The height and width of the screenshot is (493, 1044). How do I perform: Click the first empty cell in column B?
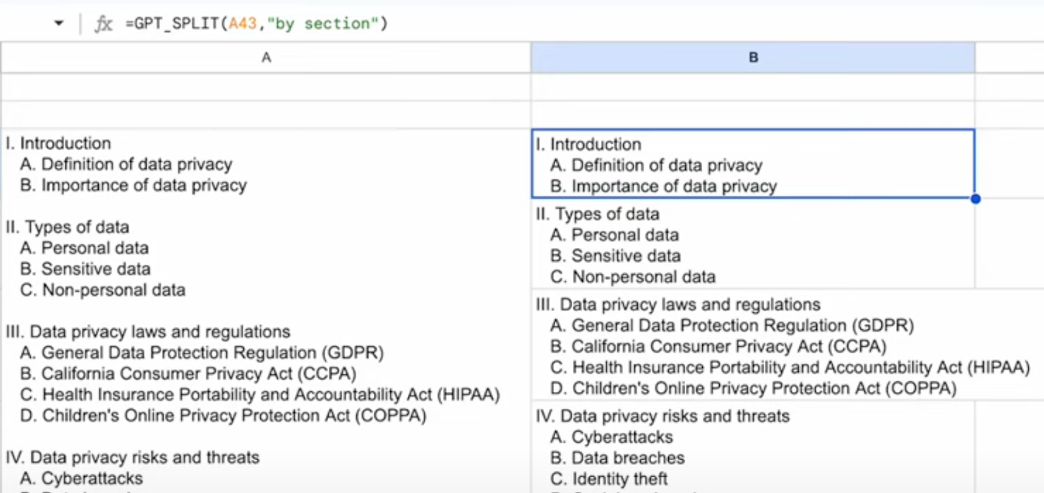753,87
